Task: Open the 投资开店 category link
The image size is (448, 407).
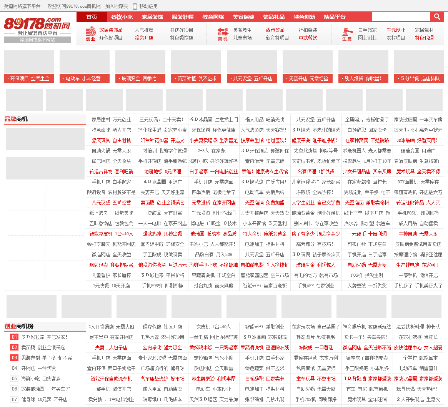Action: tap(144, 38)
